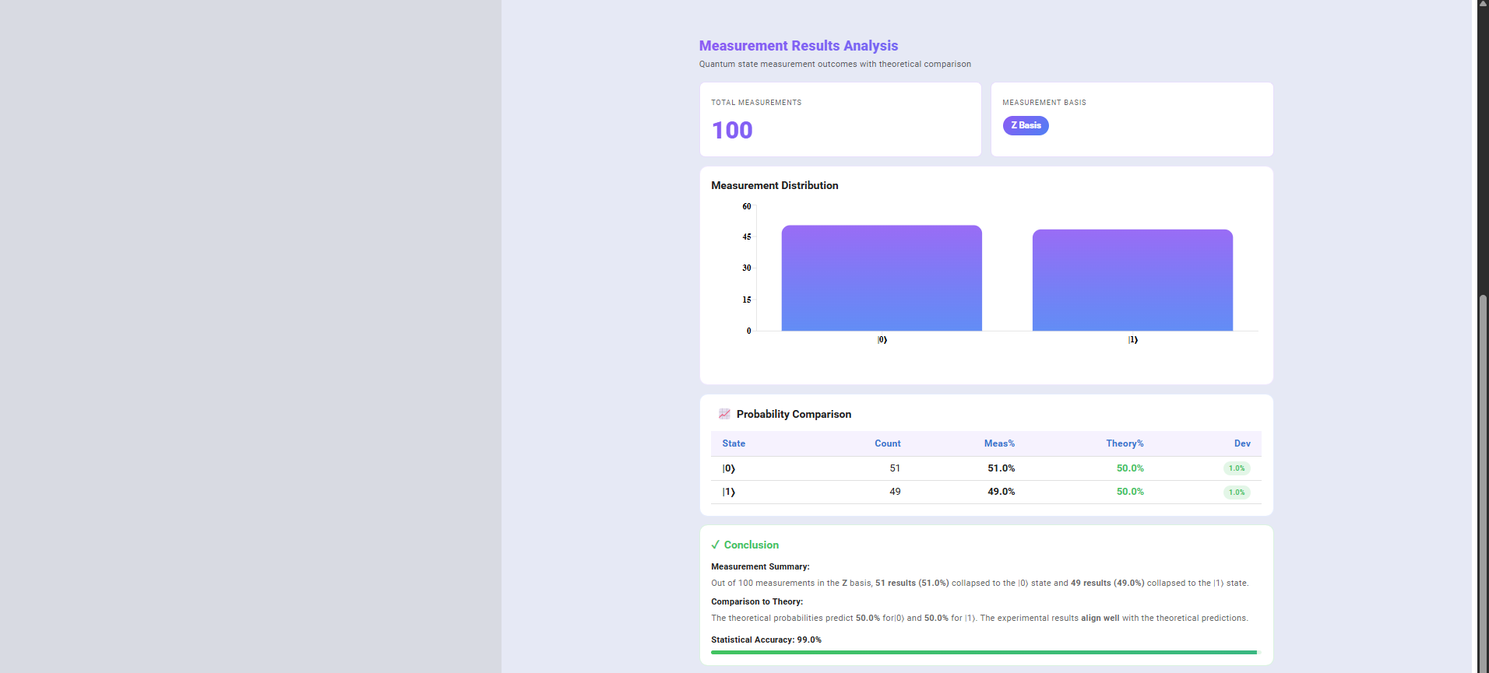
Task: Click the Measurement Results Analysis heading
Action: click(797, 46)
